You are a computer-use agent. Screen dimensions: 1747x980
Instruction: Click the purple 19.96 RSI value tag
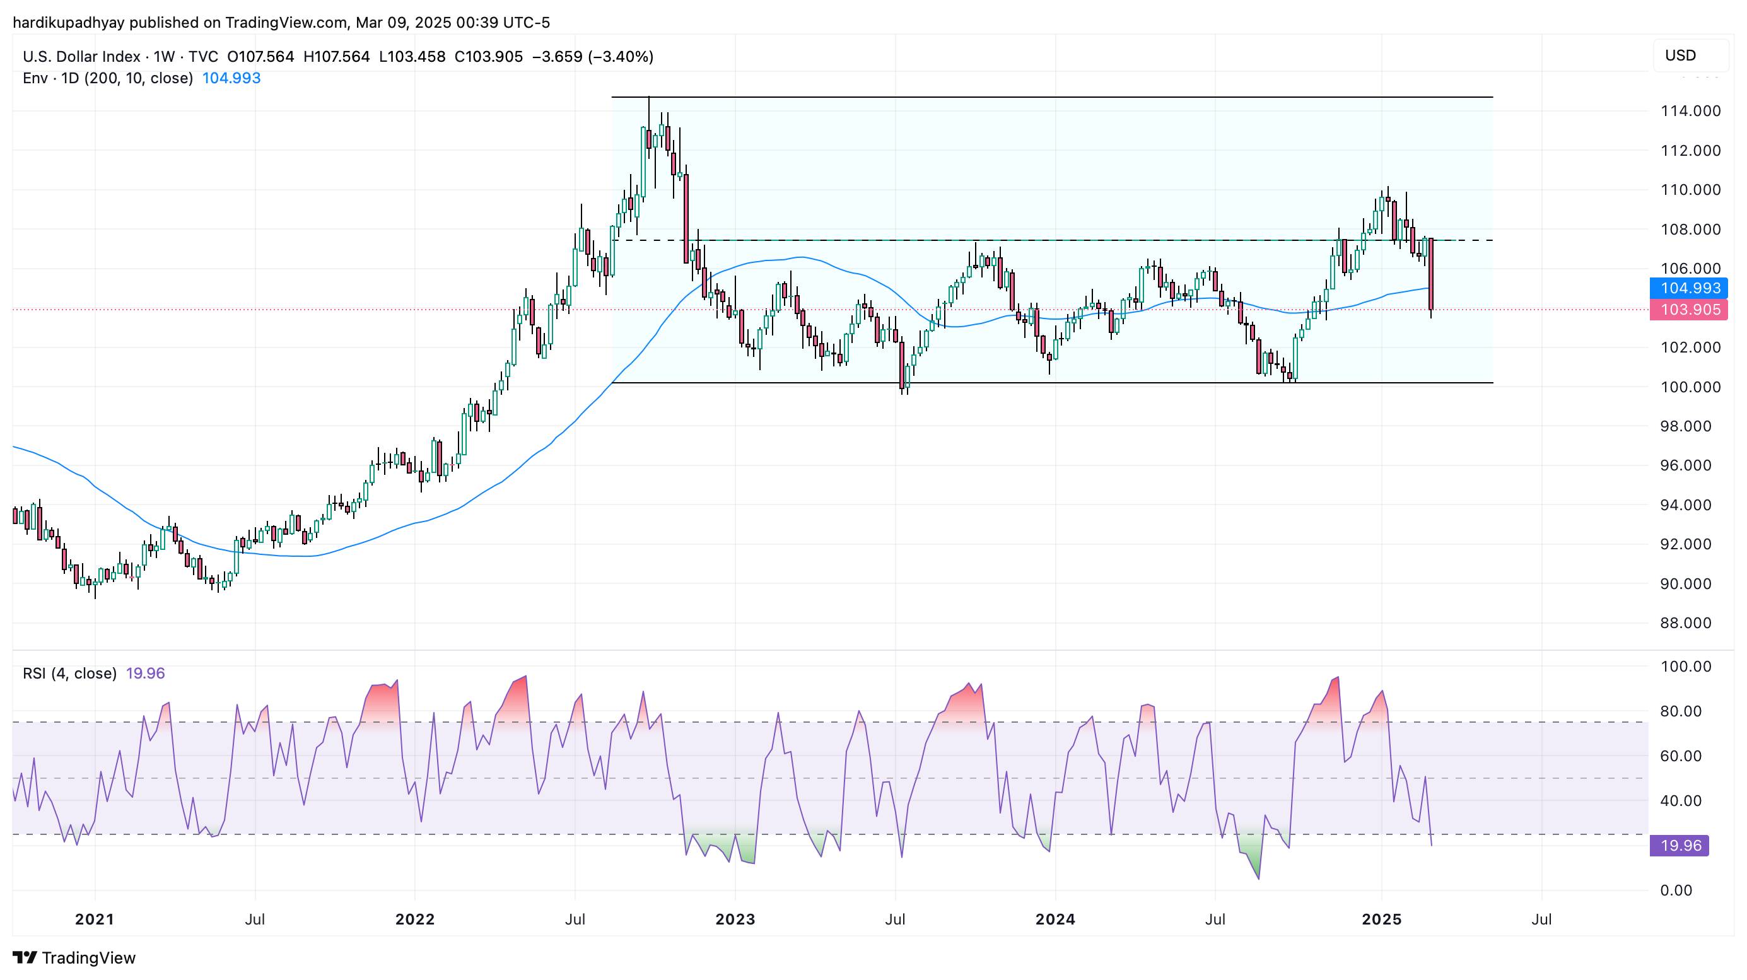[1679, 845]
